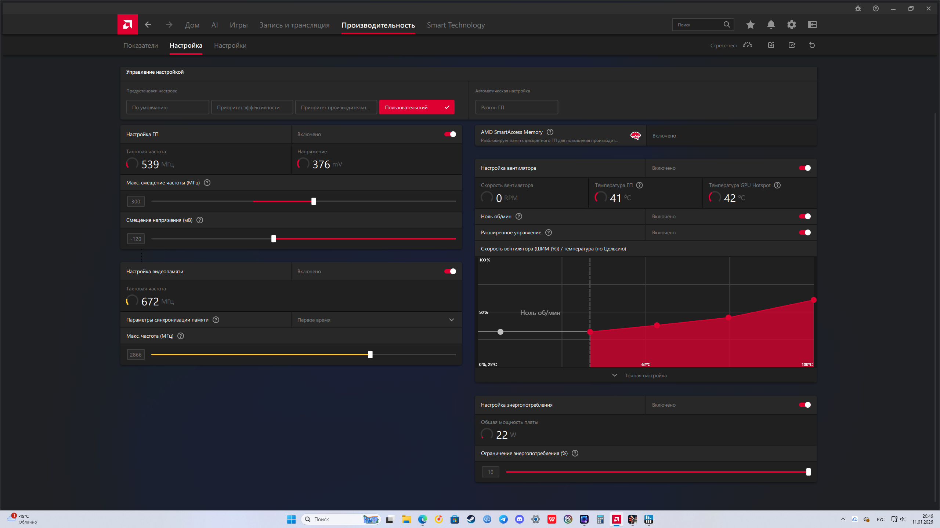Click the back navigation arrow
Image resolution: width=940 pixels, height=528 pixels.
click(148, 25)
